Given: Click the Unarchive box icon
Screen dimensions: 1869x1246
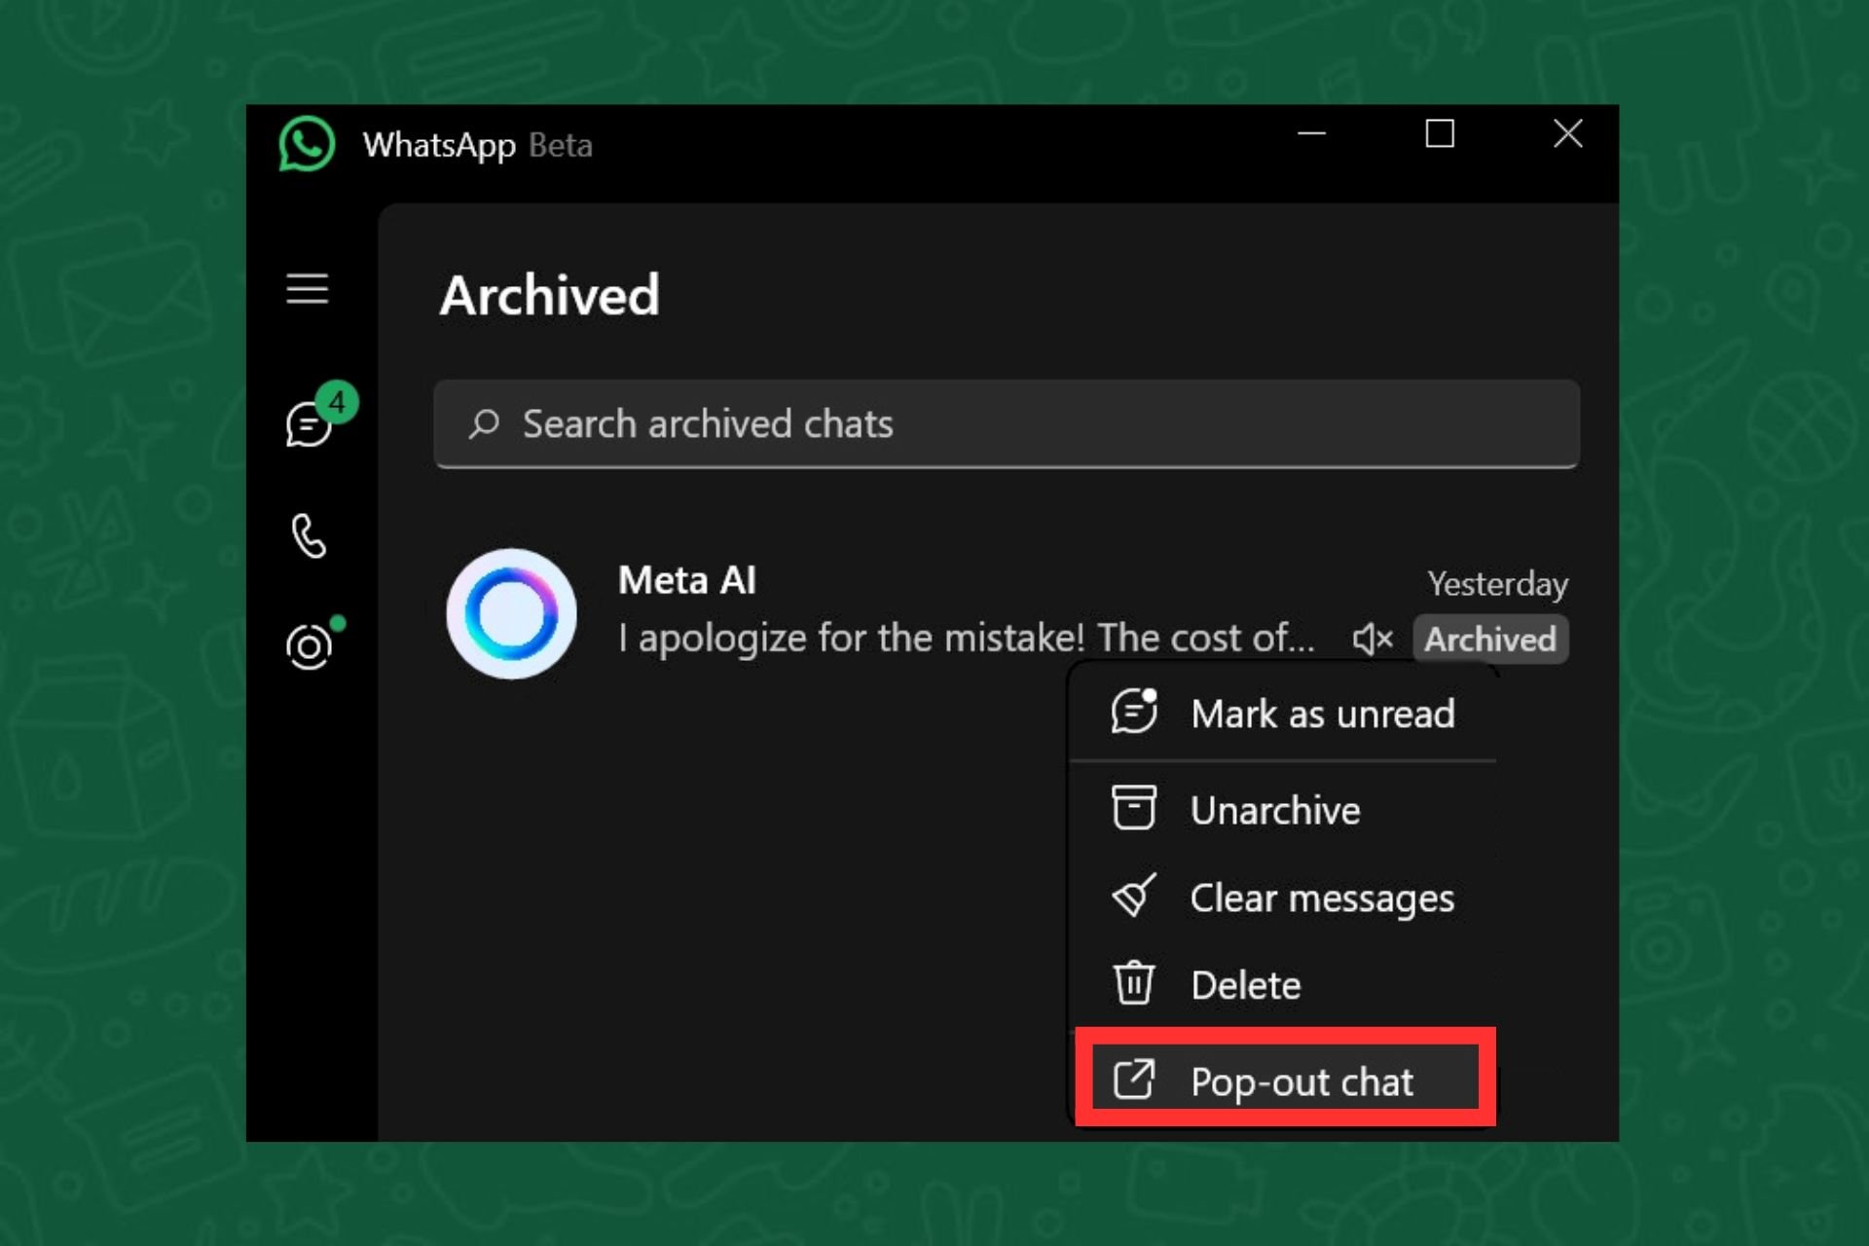Looking at the screenshot, I should pyautogui.click(x=1133, y=808).
